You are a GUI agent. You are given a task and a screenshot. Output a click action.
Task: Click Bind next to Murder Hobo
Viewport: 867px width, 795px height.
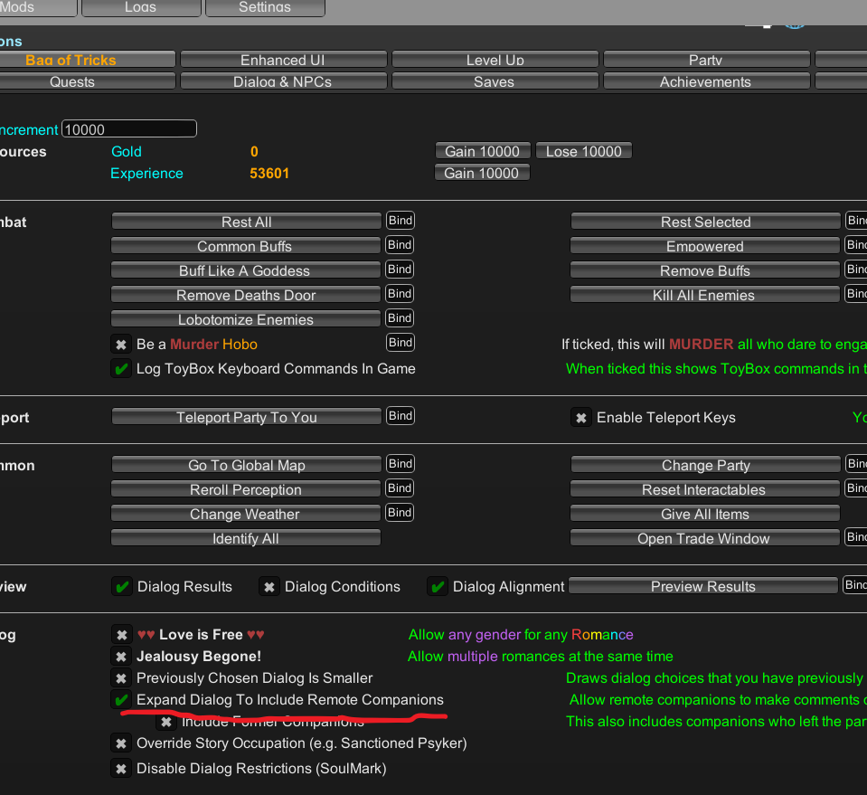pyautogui.click(x=401, y=343)
